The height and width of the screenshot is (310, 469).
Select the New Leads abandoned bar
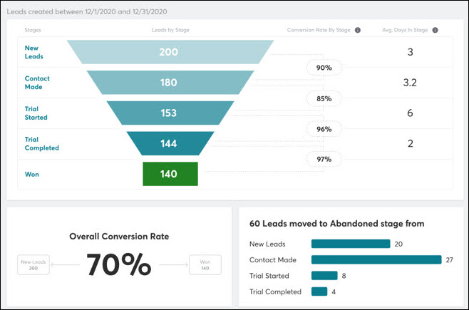pyautogui.click(x=351, y=244)
